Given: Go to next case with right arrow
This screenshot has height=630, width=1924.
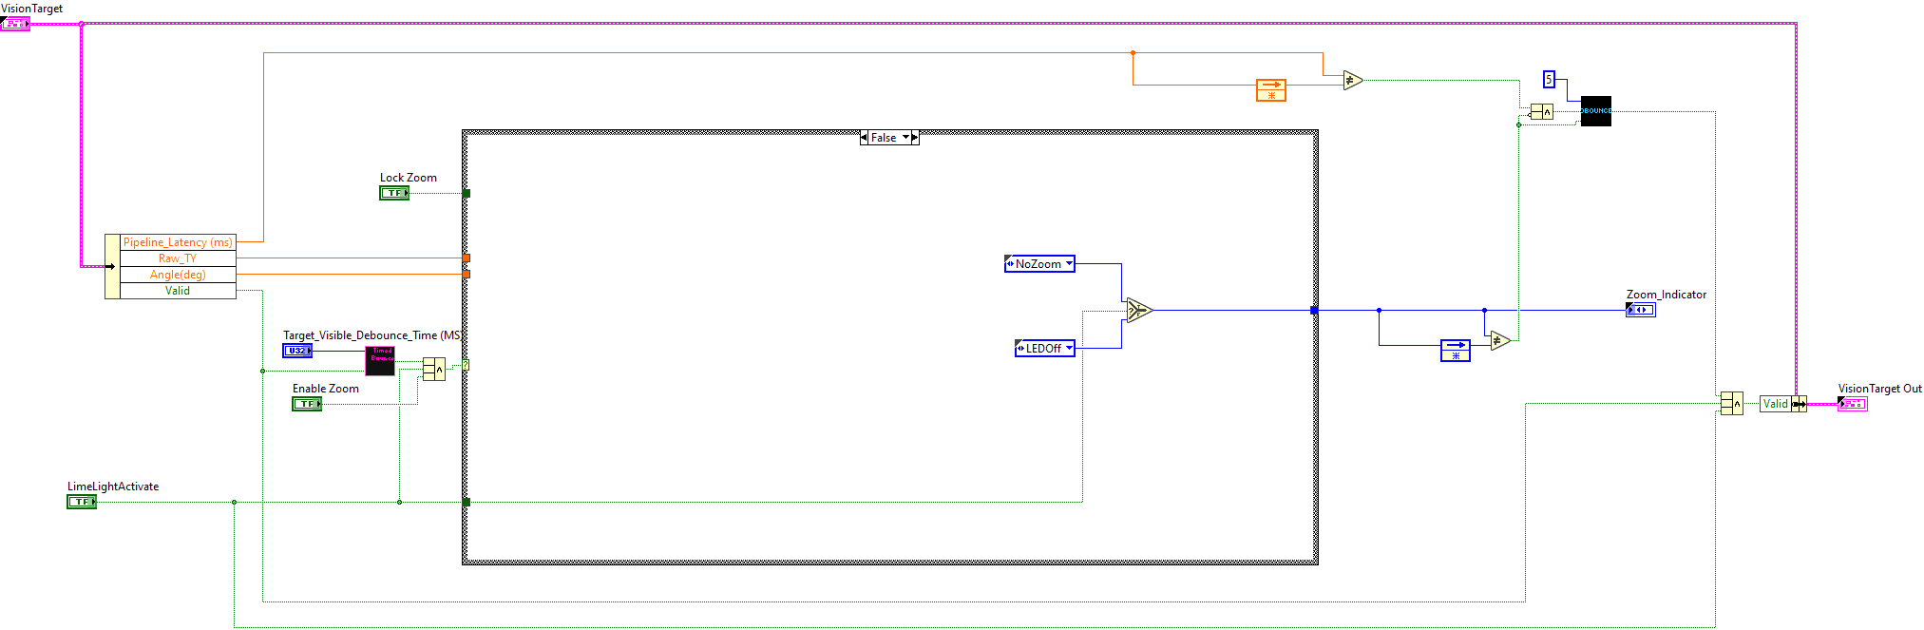Looking at the screenshot, I should pos(915,138).
